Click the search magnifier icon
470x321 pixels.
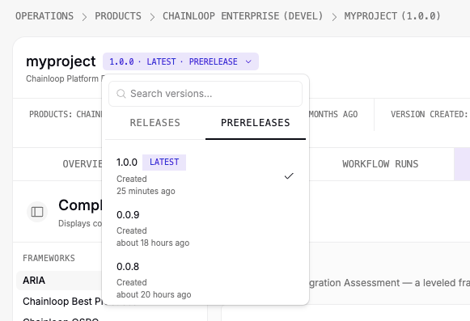click(121, 94)
